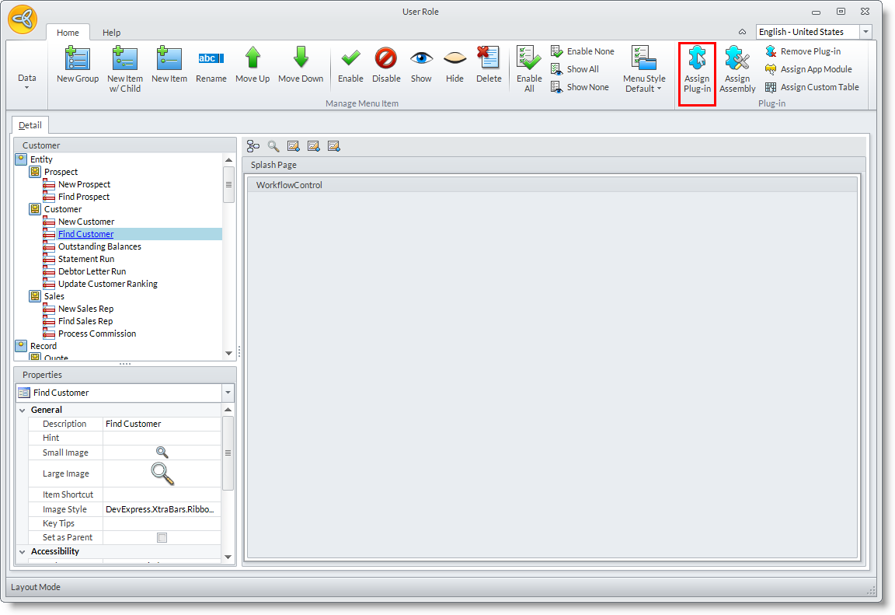Select the Detail tab
895x615 pixels.
30,125
